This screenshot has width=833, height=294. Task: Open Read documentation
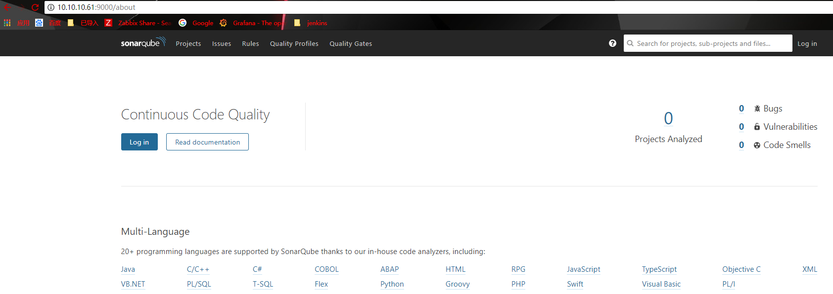click(207, 142)
